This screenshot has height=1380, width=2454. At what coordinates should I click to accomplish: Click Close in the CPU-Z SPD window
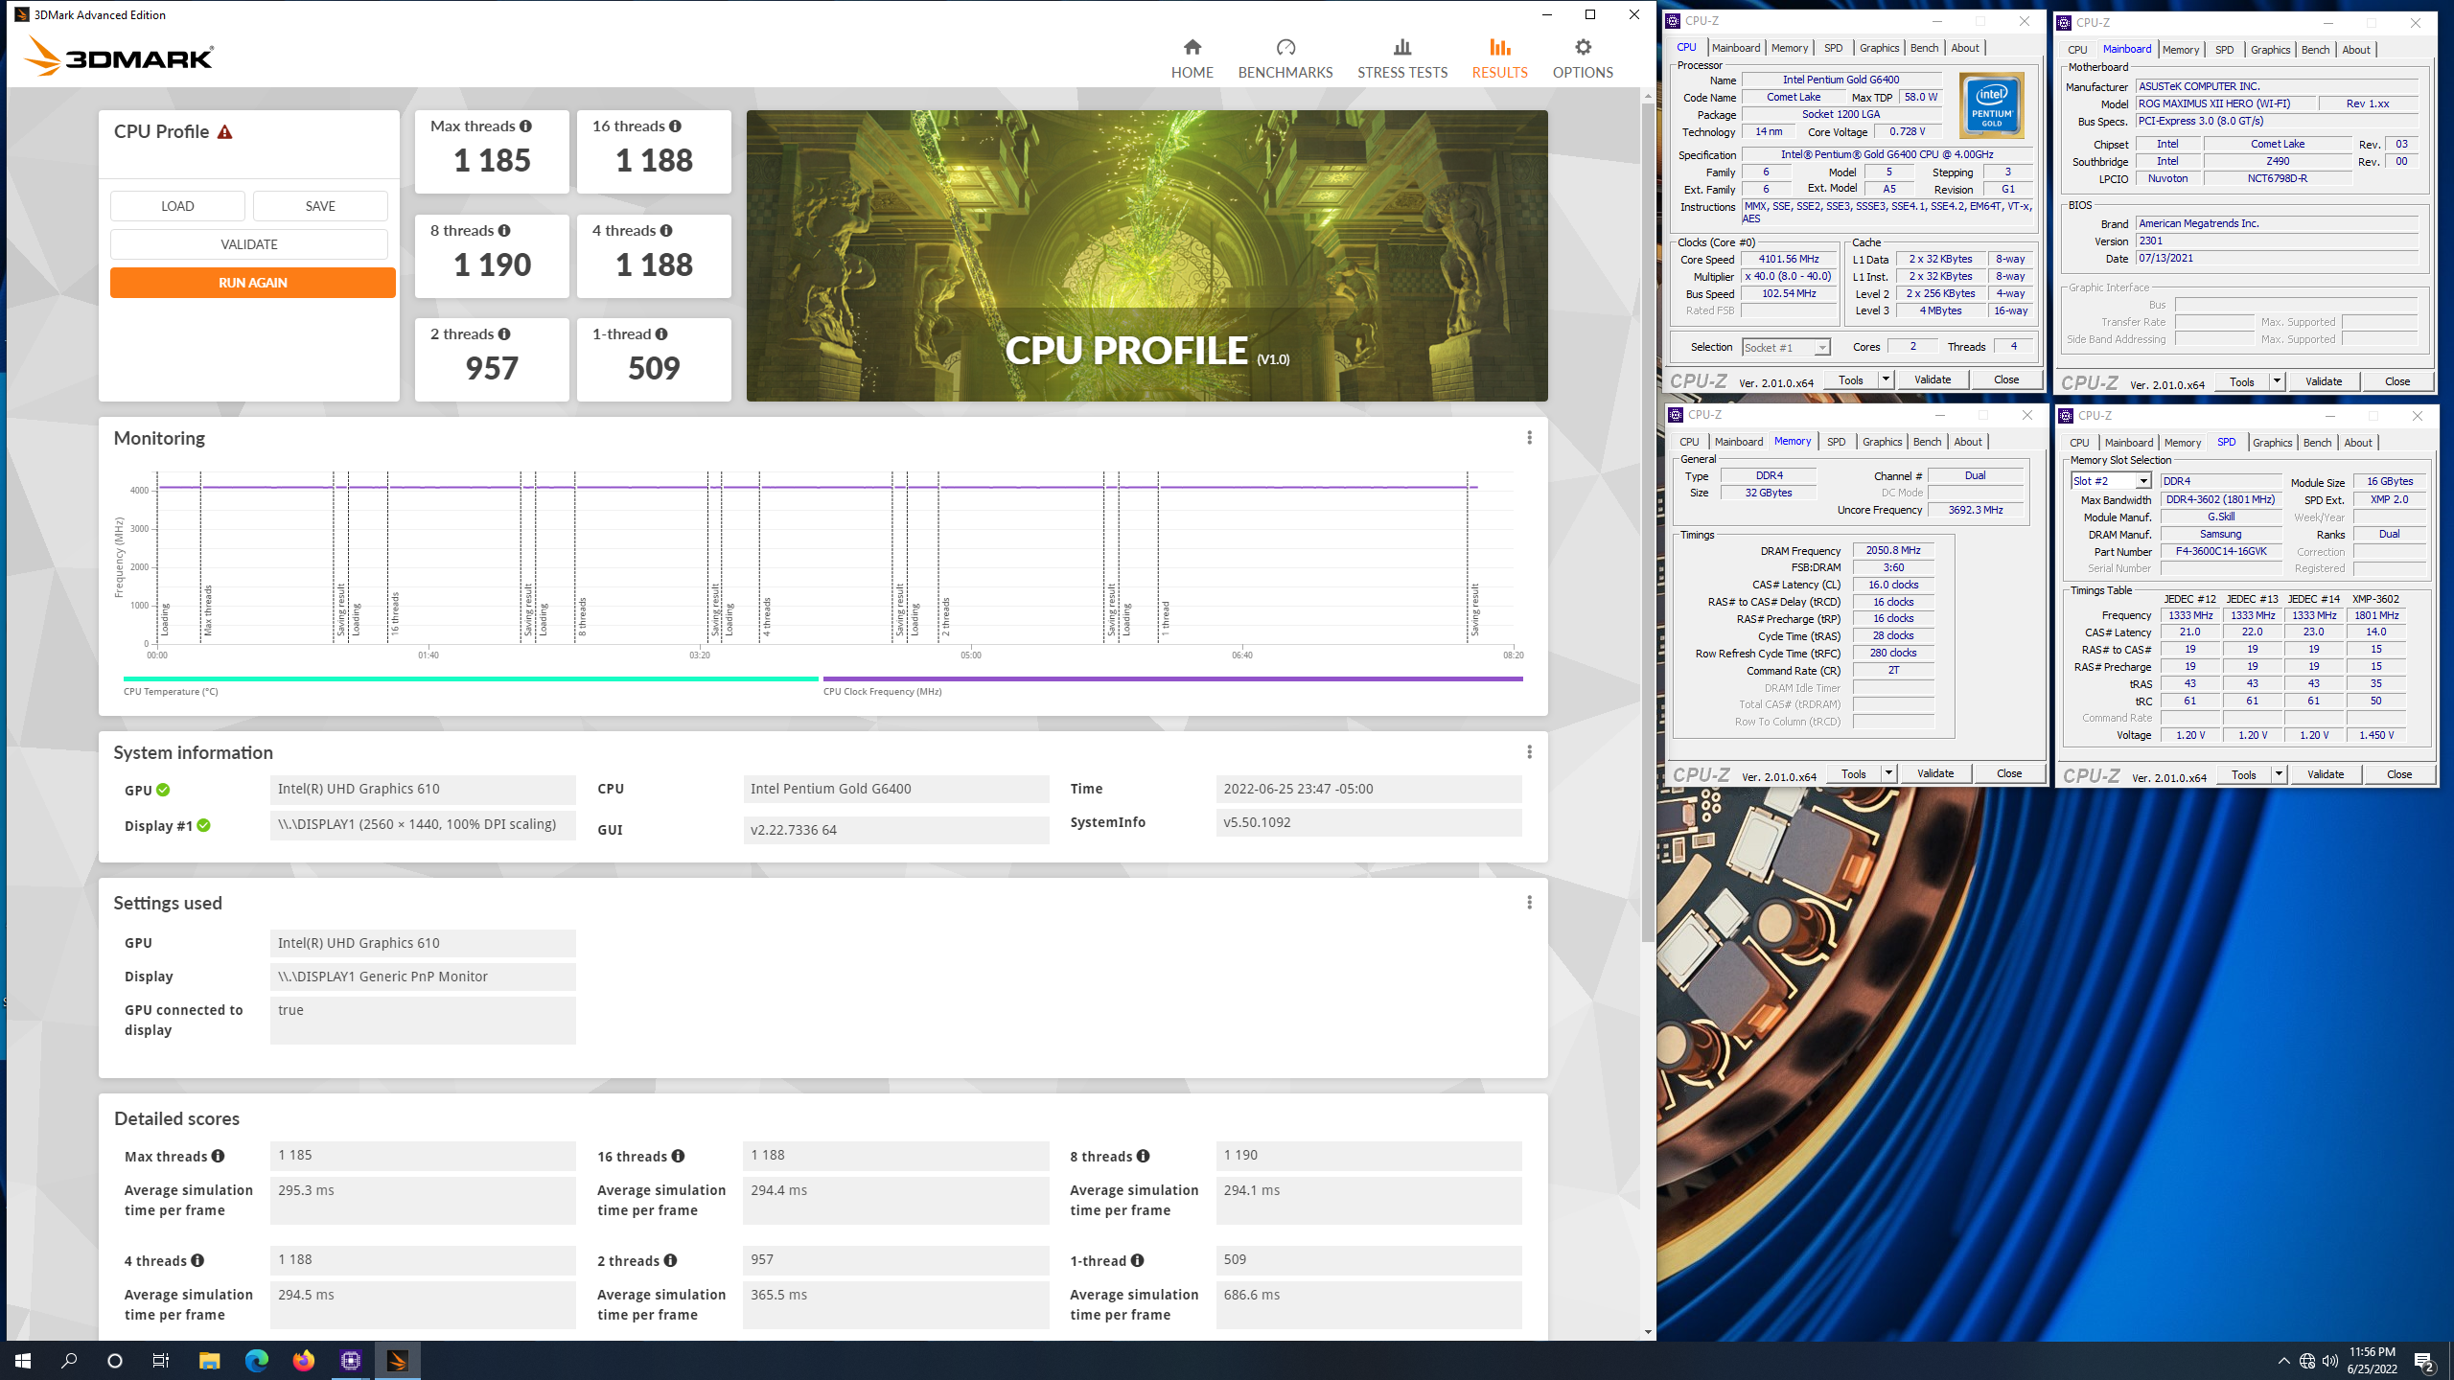(2398, 774)
